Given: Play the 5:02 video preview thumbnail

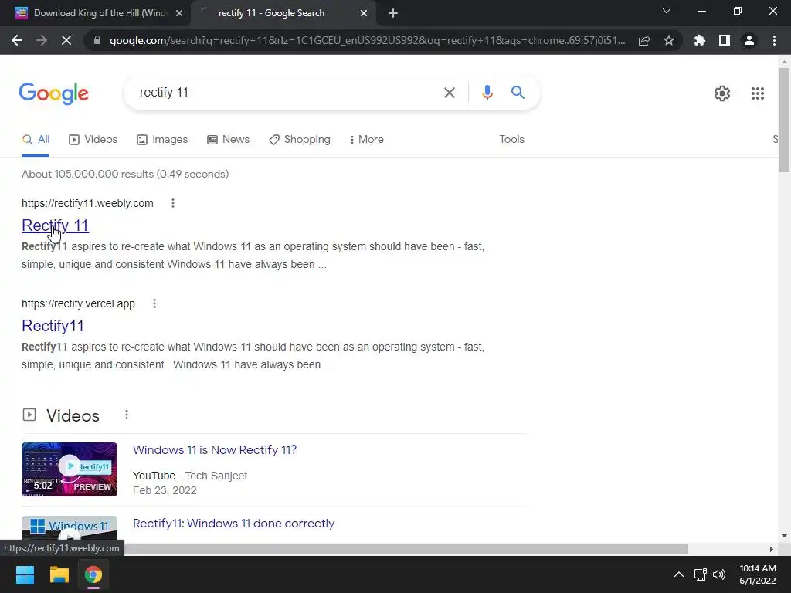Looking at the screenshot, I should coord(70,469).
